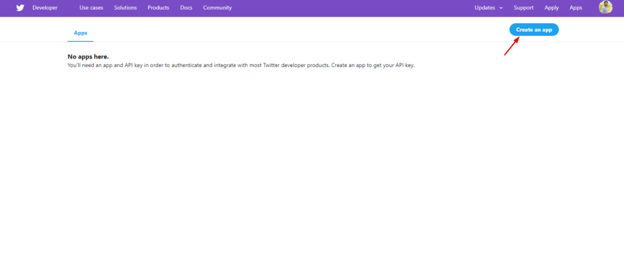Open the Apply link in header
Image resolution: width=624 pixels, height=274 pixels.
click(x=551, y=7)
